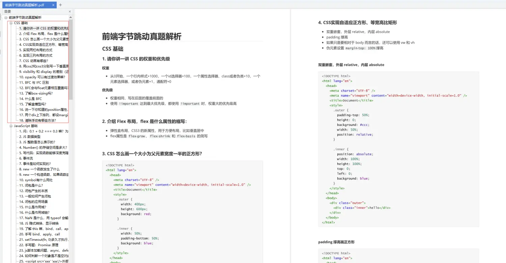Open 17. NaN 是什么
This screenshot has height=263, width=506.
point(44,218)
